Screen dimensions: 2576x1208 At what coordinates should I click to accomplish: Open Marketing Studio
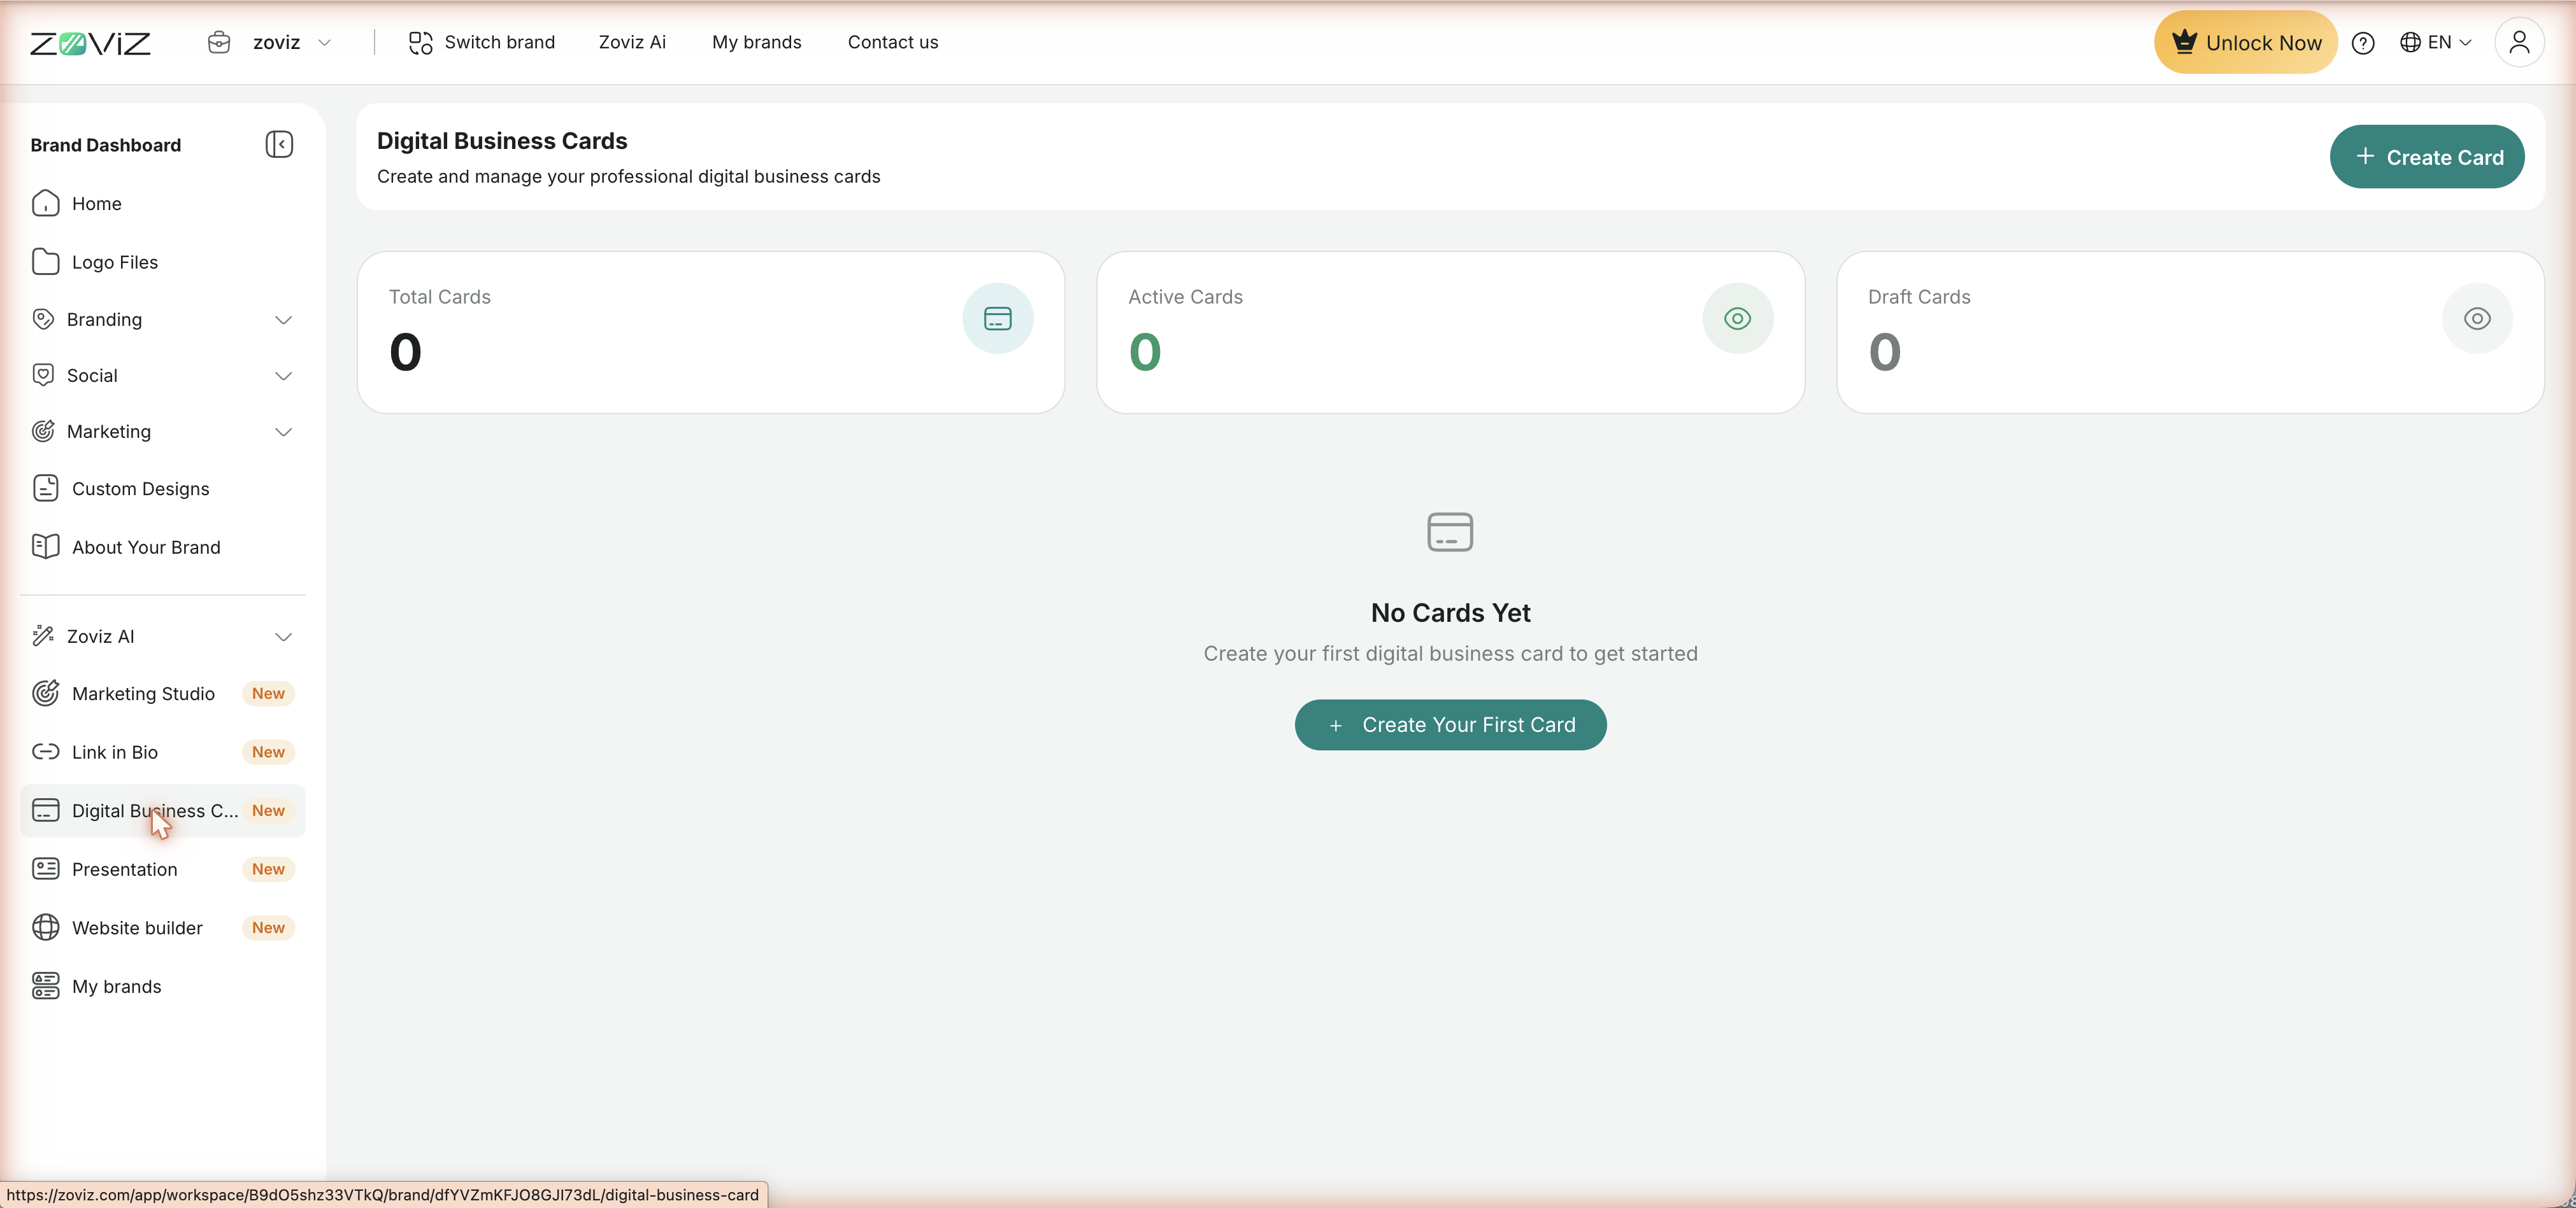click(162, 694)
